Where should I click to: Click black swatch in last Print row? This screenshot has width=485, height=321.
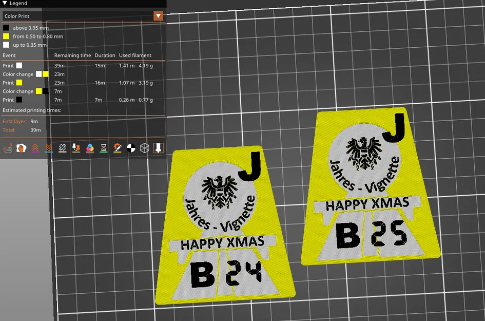click(19, 100)
